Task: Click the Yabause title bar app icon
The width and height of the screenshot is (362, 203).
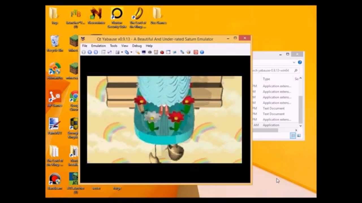Action: coord(83,39)
